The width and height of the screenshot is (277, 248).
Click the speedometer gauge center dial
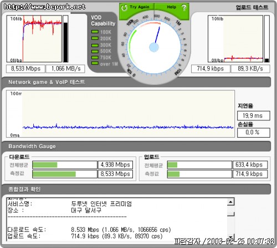coord(154,47)
